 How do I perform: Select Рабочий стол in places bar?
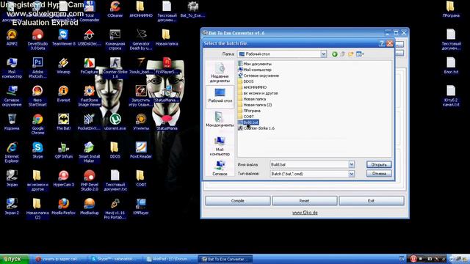click(220, 96)
